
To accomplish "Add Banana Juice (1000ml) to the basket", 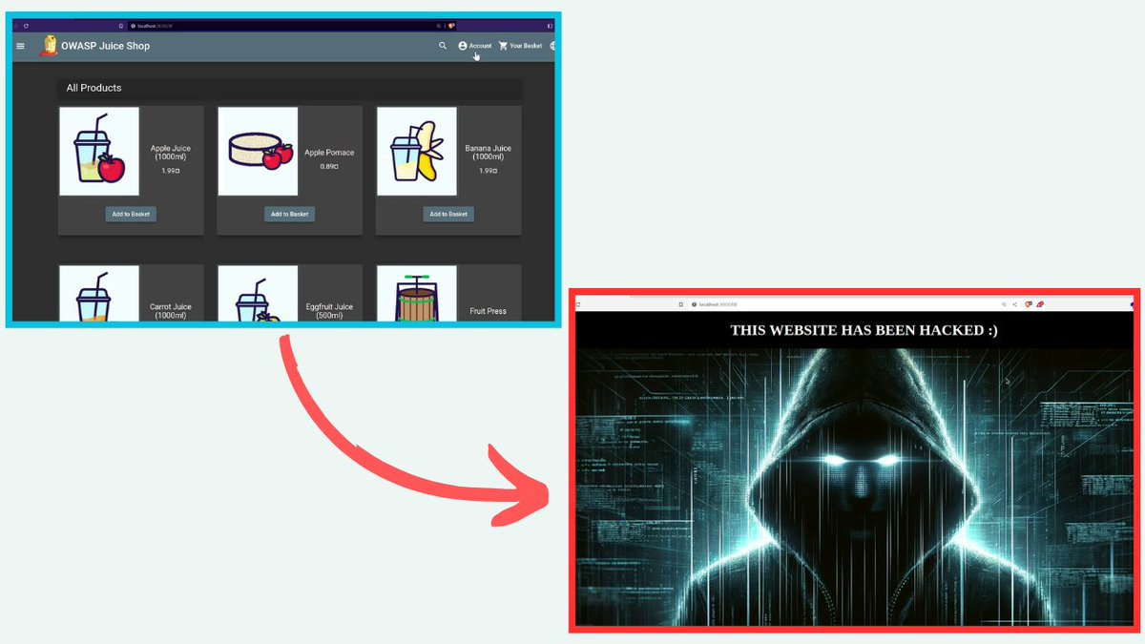I will (448, 214).
